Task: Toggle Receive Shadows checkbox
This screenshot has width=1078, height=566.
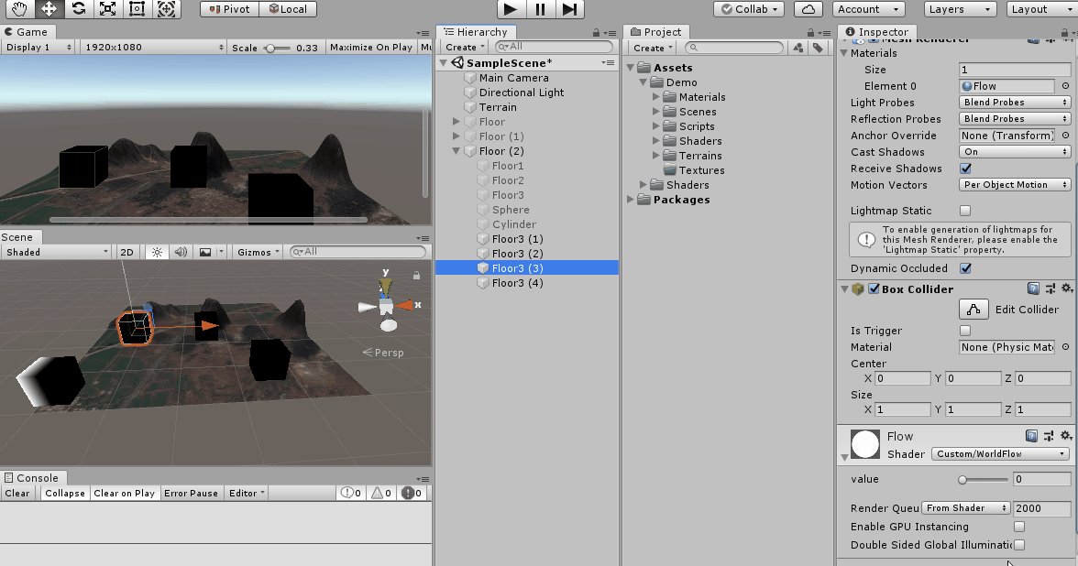Action: point(965,169)
